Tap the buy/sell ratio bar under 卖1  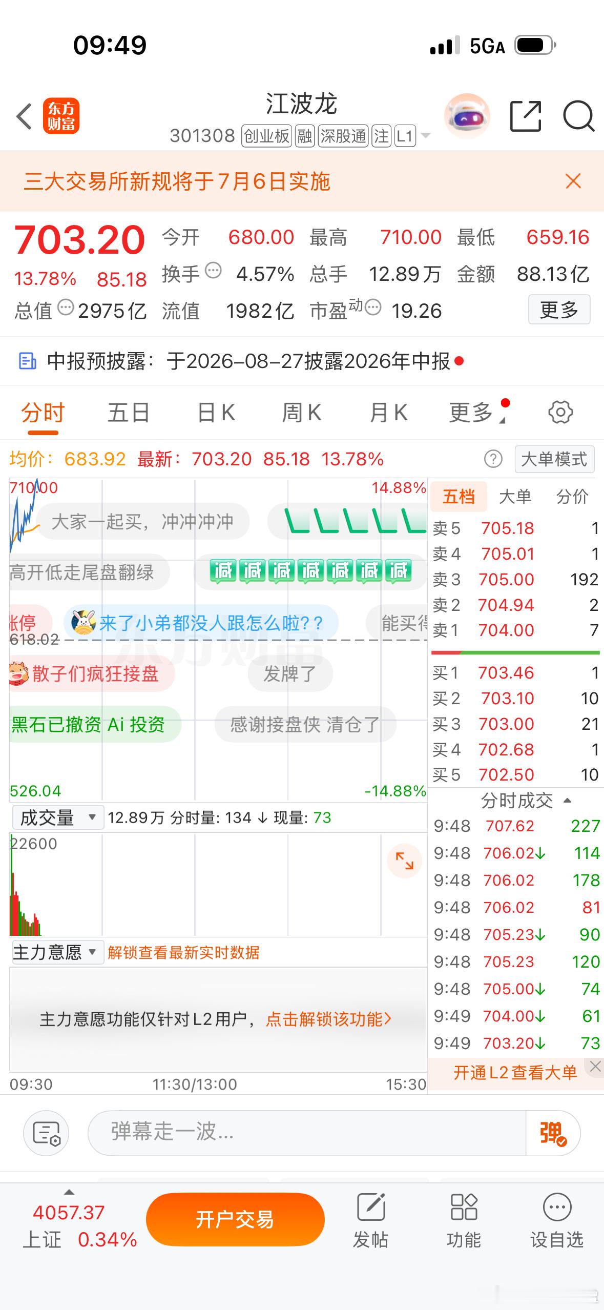coord(515,652)
